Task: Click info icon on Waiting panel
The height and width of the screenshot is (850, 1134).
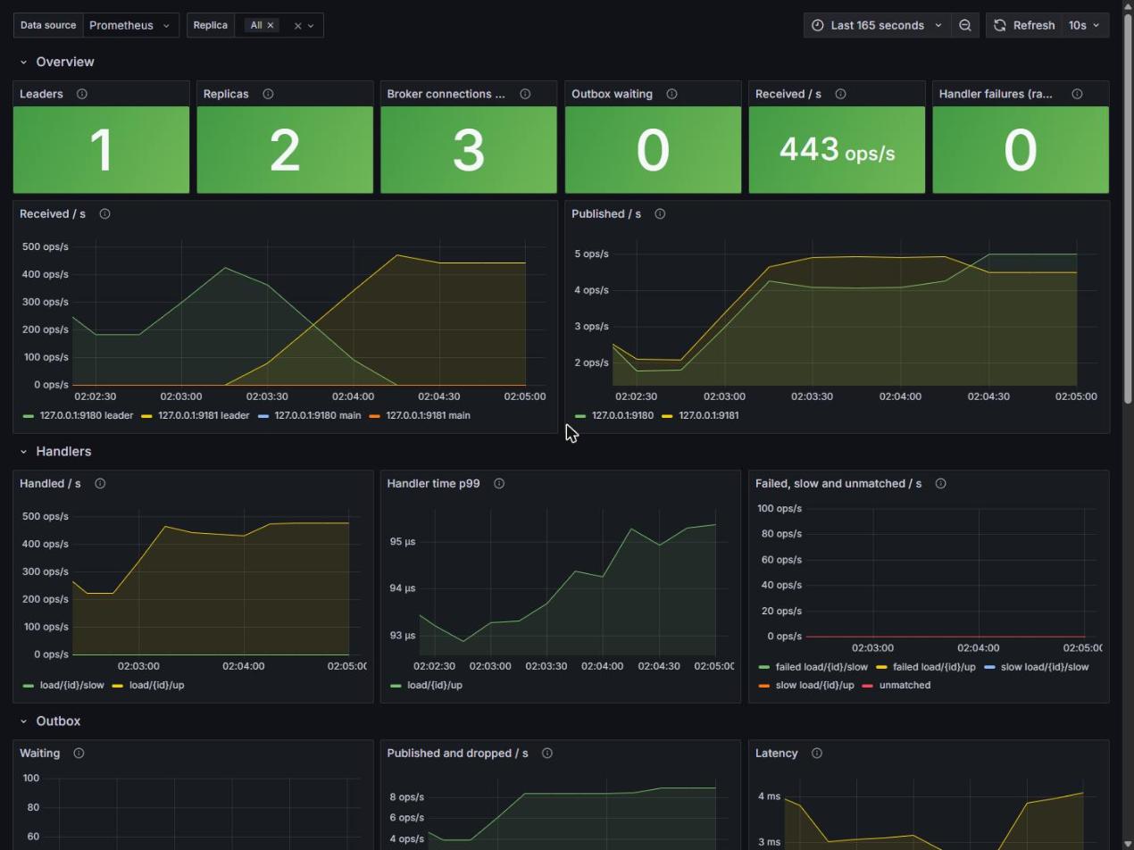Action: pyautogui.click(x=79, y=753)
